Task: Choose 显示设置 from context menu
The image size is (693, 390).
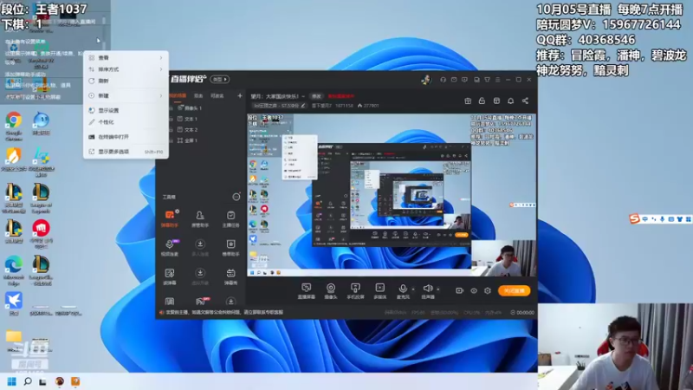Action: pyautogui.click(x=126, y=110)
